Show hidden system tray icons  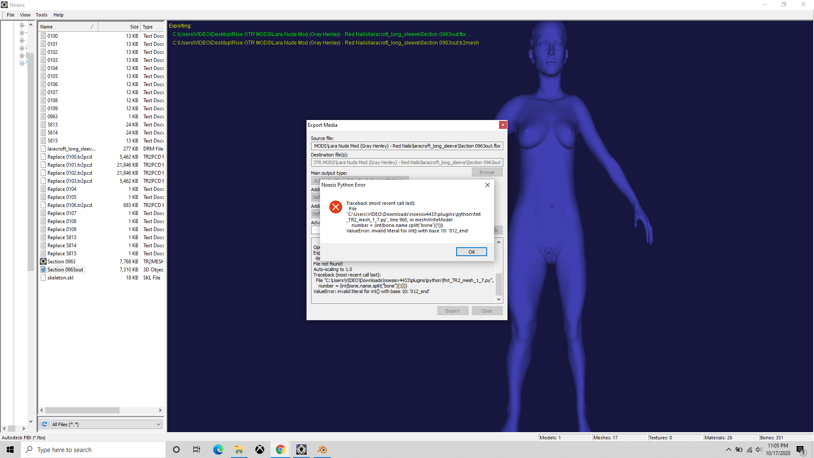[x=729, y=450]
